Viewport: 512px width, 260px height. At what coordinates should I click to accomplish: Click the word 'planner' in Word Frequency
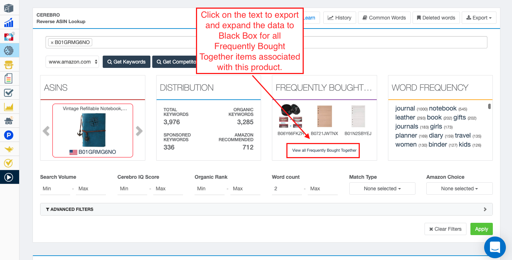point(406,135)
